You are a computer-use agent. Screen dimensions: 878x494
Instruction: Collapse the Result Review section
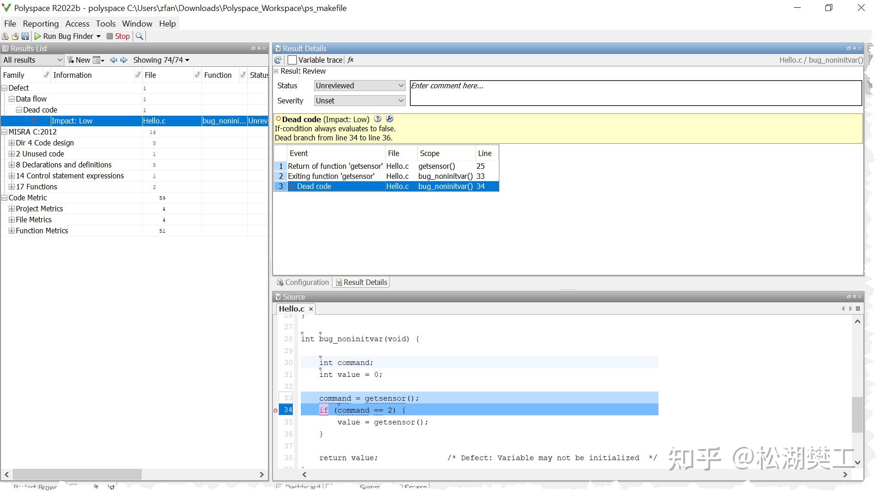point(276,71)
